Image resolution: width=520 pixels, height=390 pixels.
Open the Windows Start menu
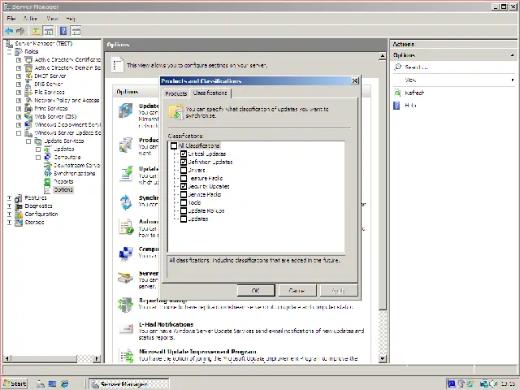[x=15, y=383]
